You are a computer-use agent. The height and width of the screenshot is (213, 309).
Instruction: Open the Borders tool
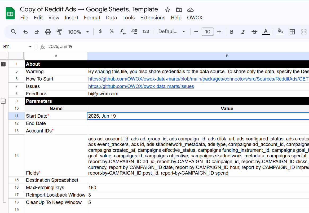click(x=292, y=32)
